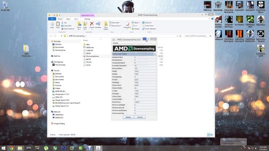Click the Paste icon in the ribbon
269x151 pixels.
pyautogui.click(x=58, y=25)
